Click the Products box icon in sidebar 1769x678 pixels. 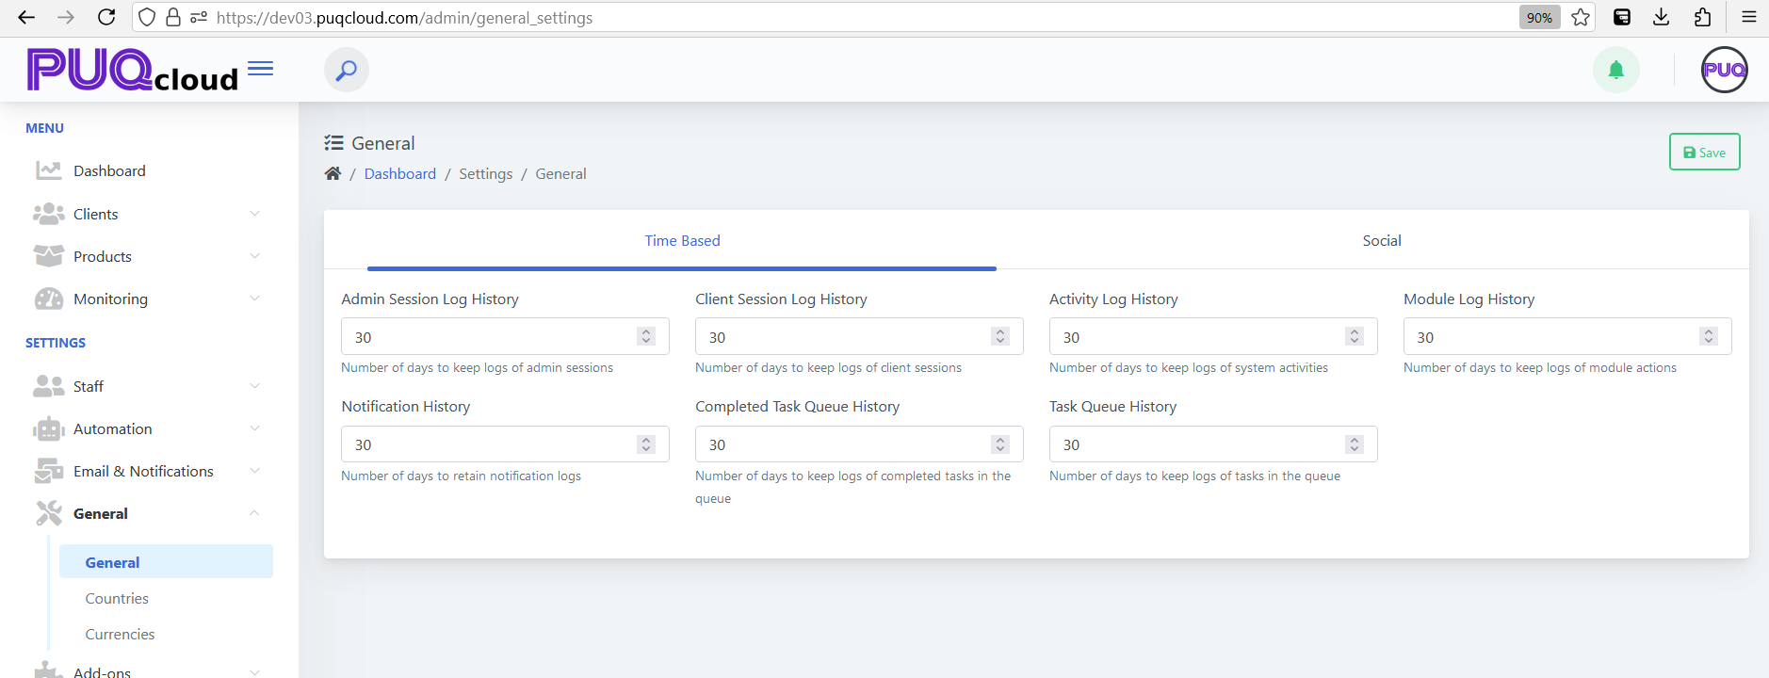point(49,256)
